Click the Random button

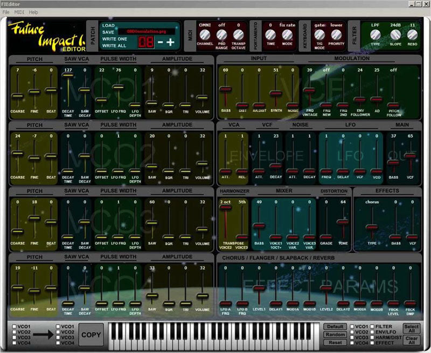pyautogui.click(x=335, y=335)
